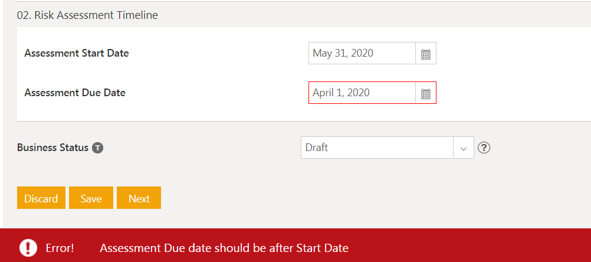Click the Assessment Start Date label

(x=77, y=53)
